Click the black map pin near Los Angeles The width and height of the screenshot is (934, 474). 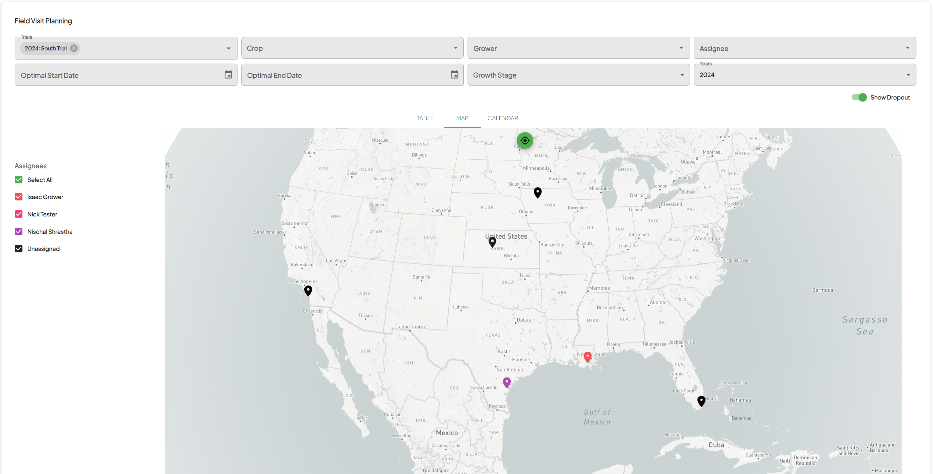[308, 291]
